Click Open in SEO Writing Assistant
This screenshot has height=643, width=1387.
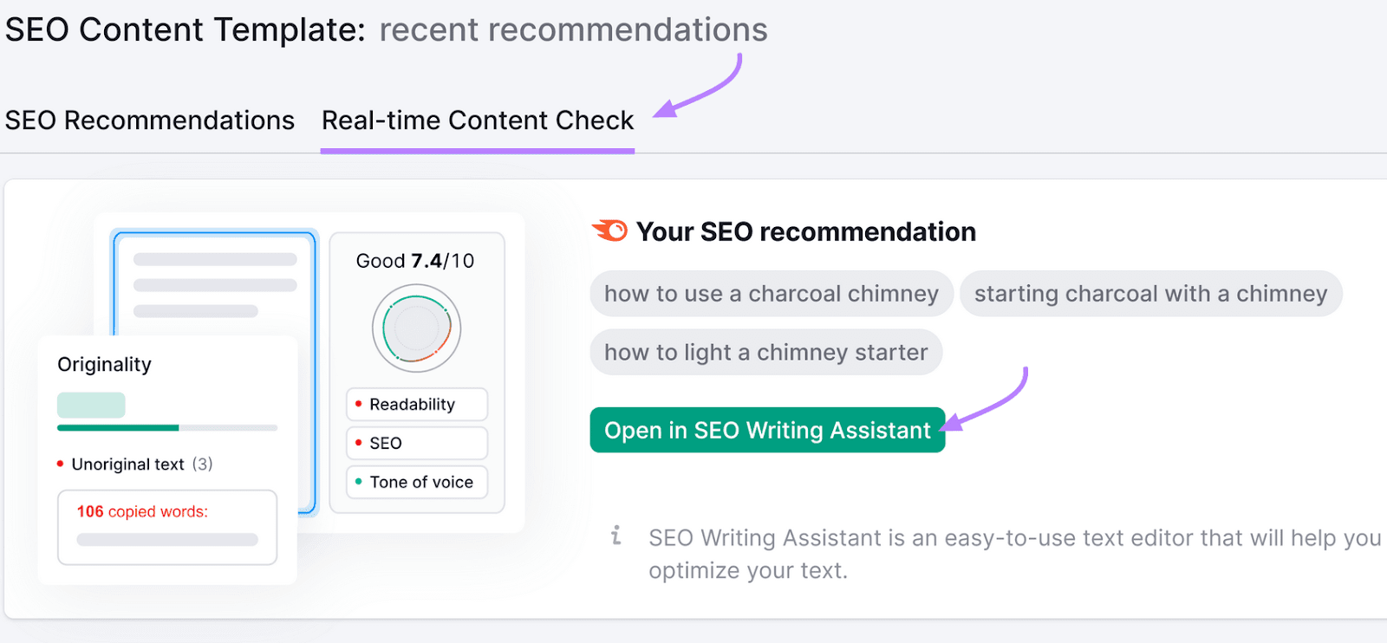[766, 430]
